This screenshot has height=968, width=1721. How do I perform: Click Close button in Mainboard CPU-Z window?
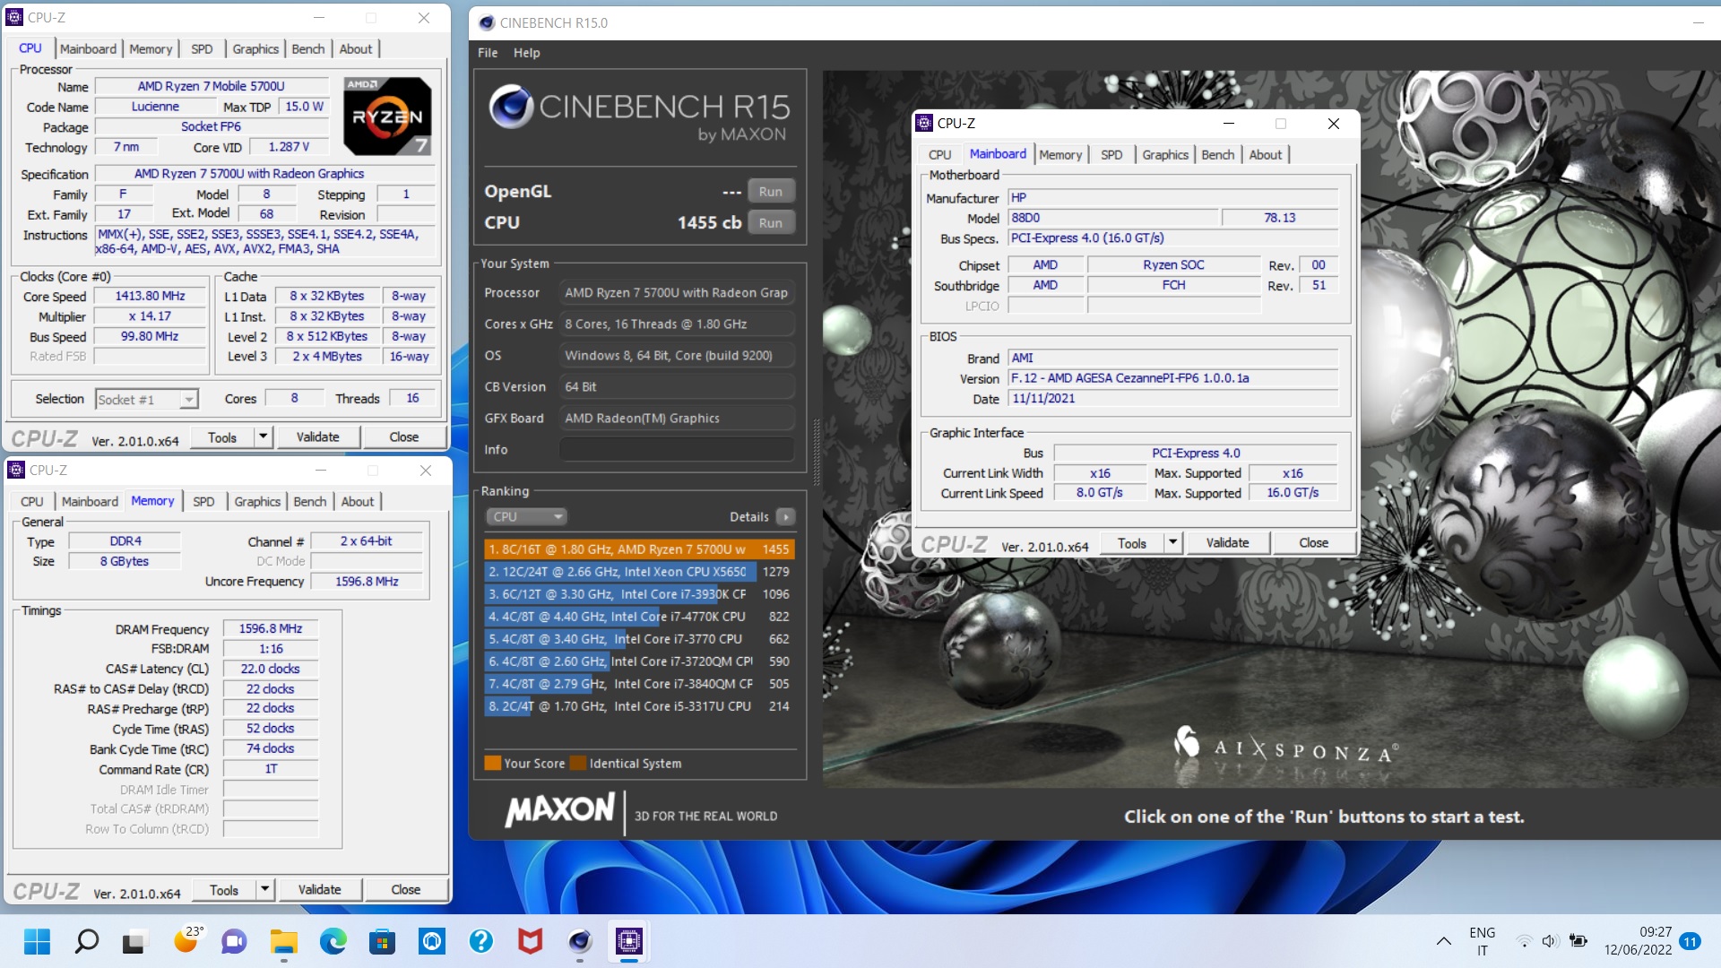[1314, 542]
